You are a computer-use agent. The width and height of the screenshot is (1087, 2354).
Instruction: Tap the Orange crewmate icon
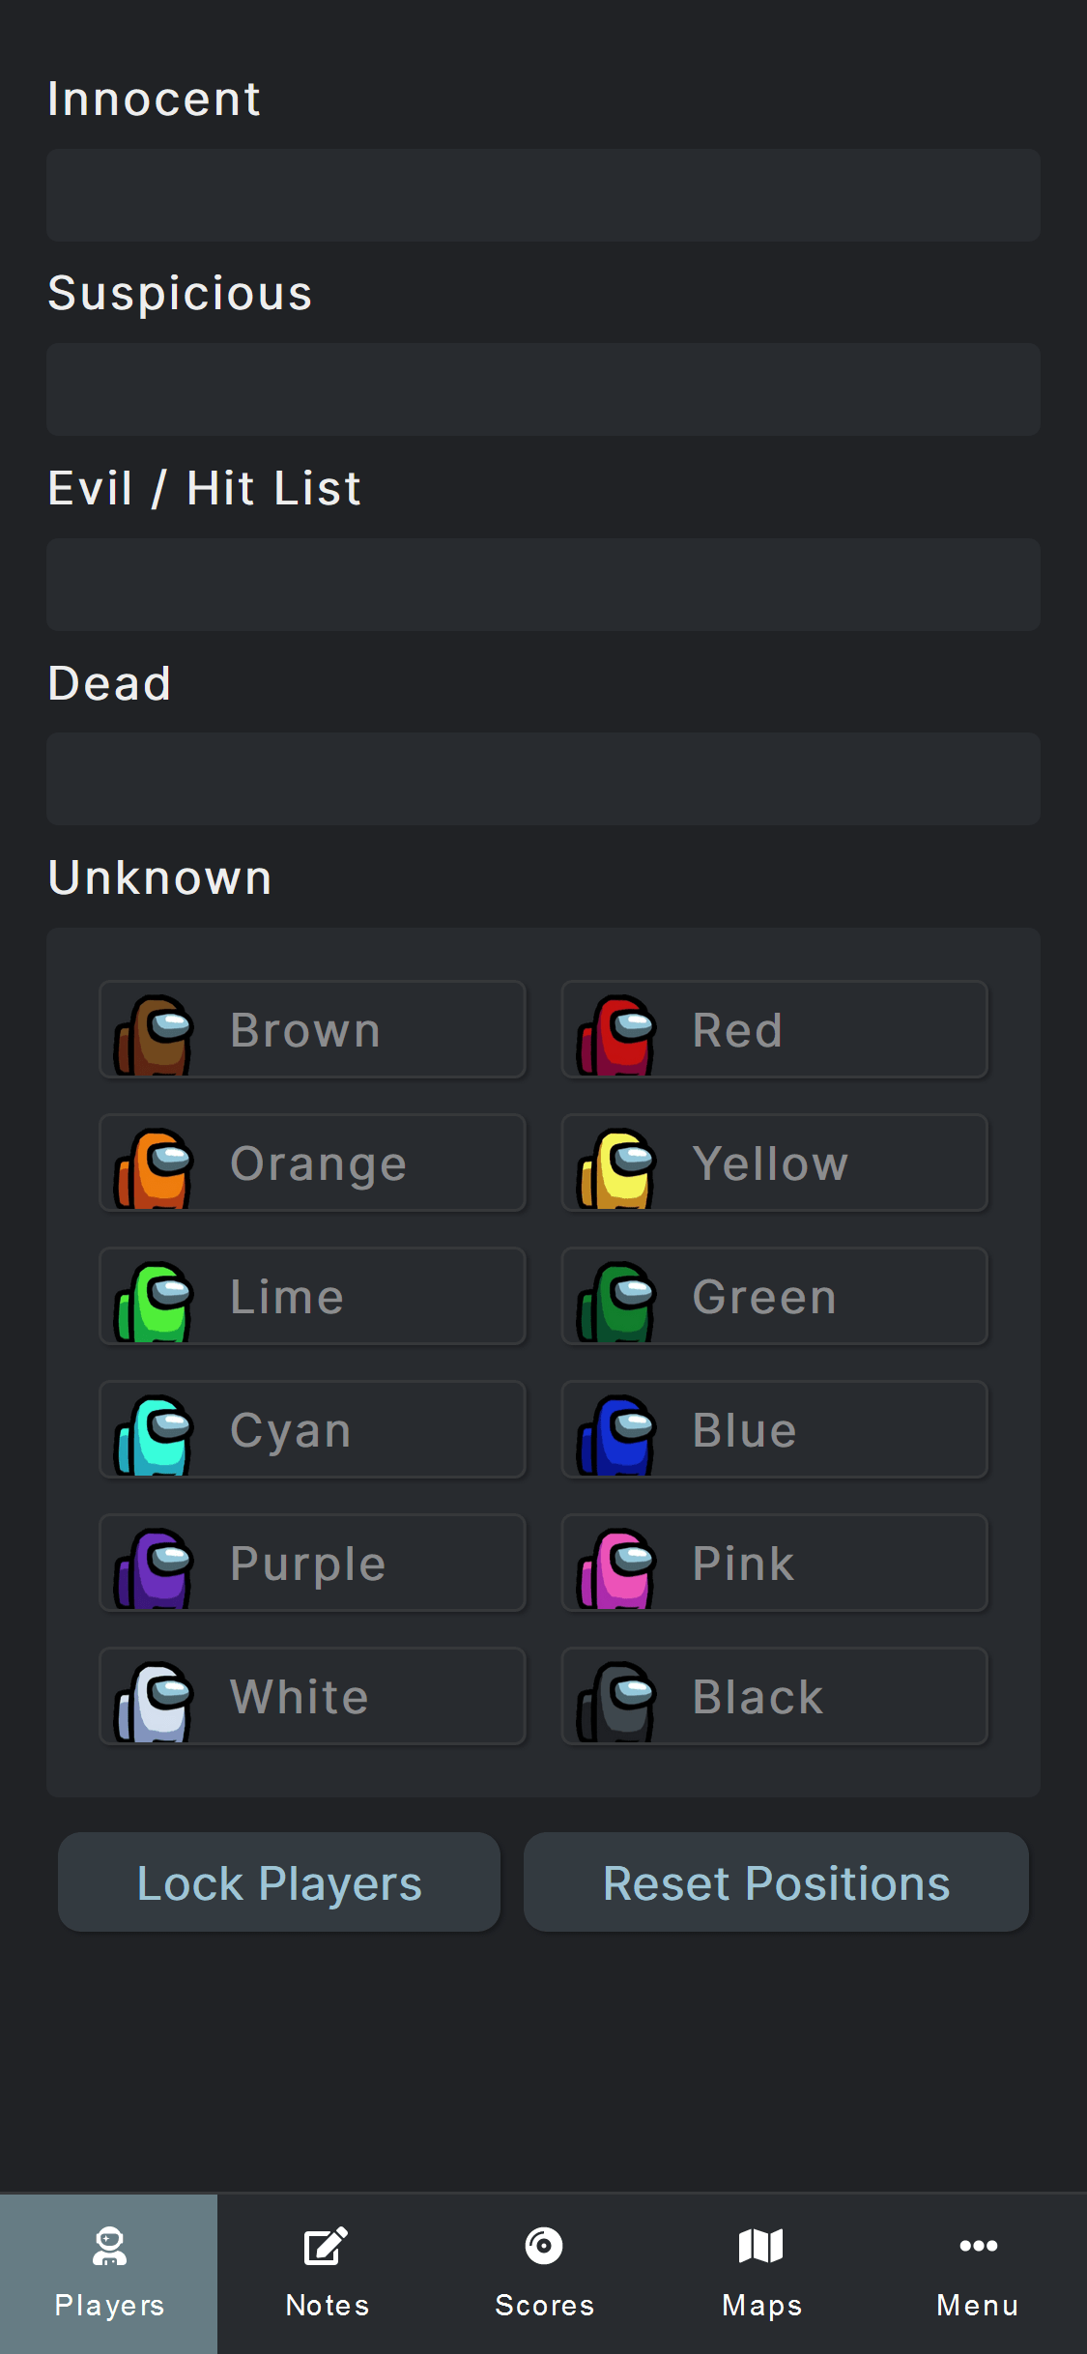[x=155, y=1168]
